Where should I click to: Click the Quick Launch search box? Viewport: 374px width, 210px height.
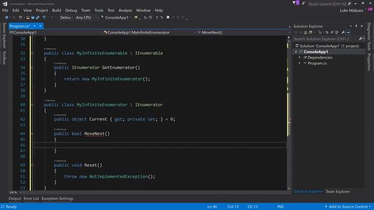pyautogui.click(x=327, y=4)
